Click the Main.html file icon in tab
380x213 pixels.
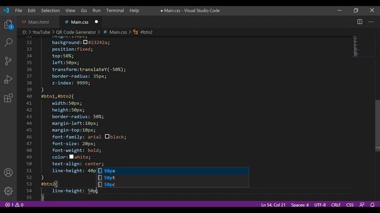click(24, 22)
